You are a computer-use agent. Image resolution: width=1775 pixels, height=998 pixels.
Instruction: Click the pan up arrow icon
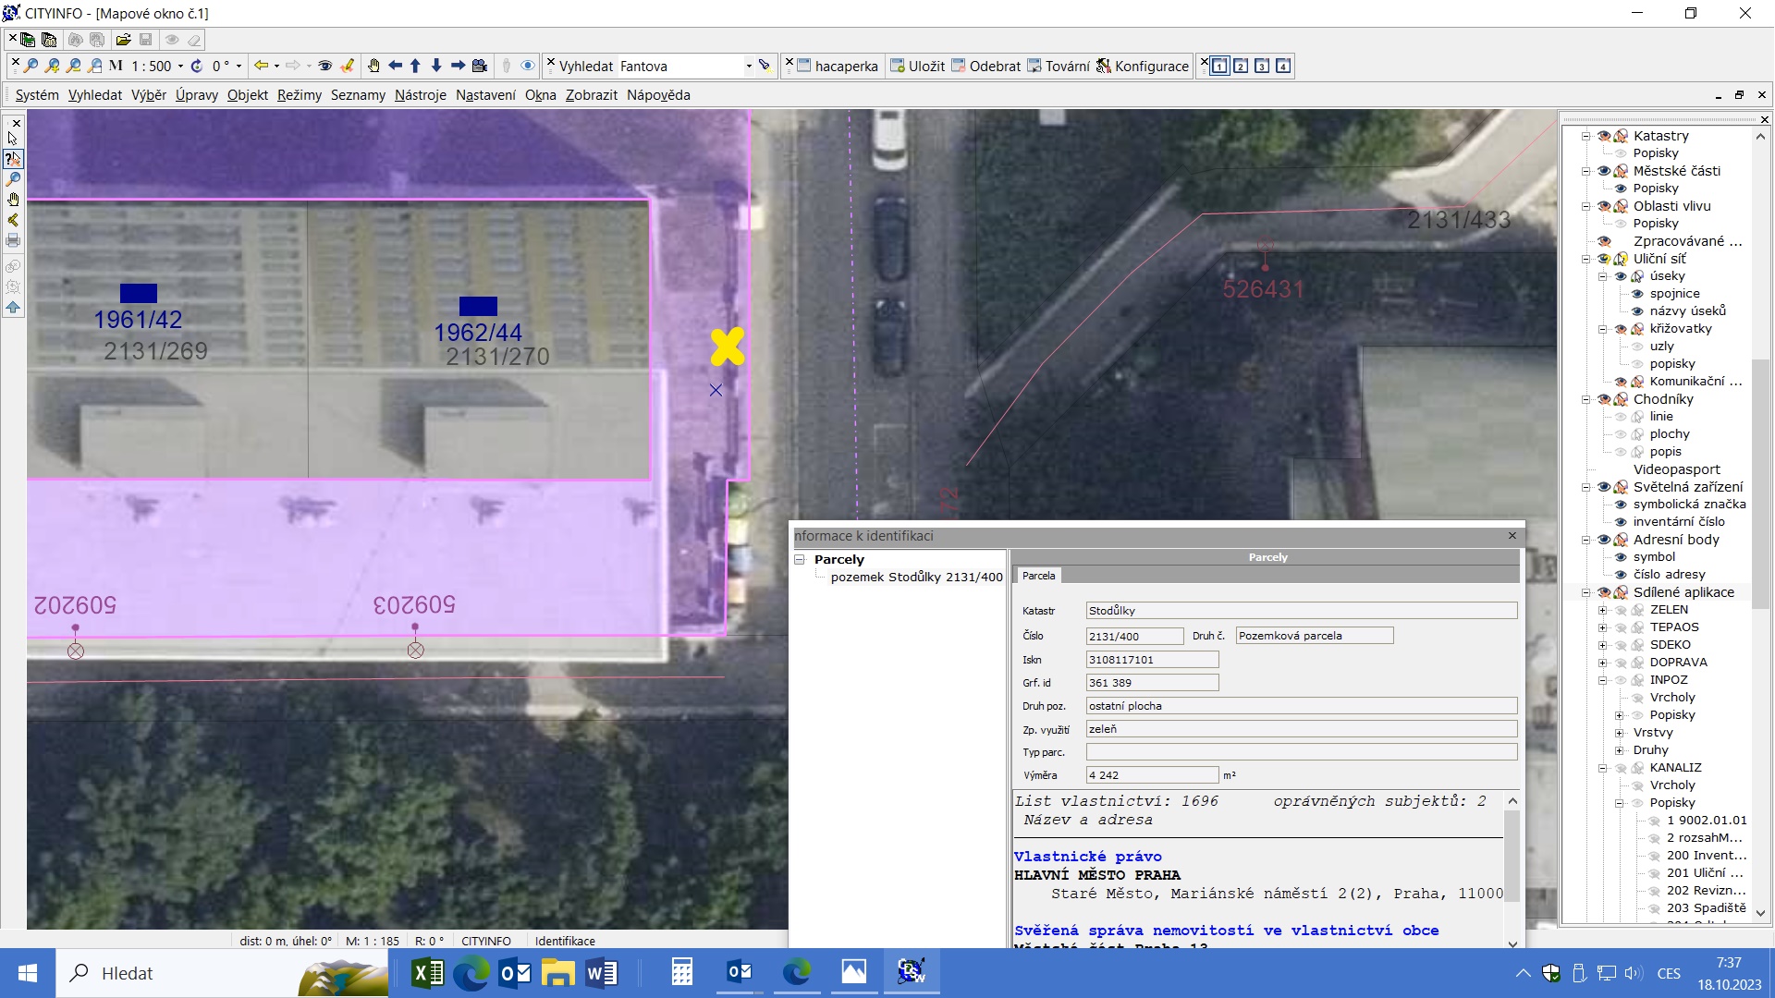tap(415, 66)
